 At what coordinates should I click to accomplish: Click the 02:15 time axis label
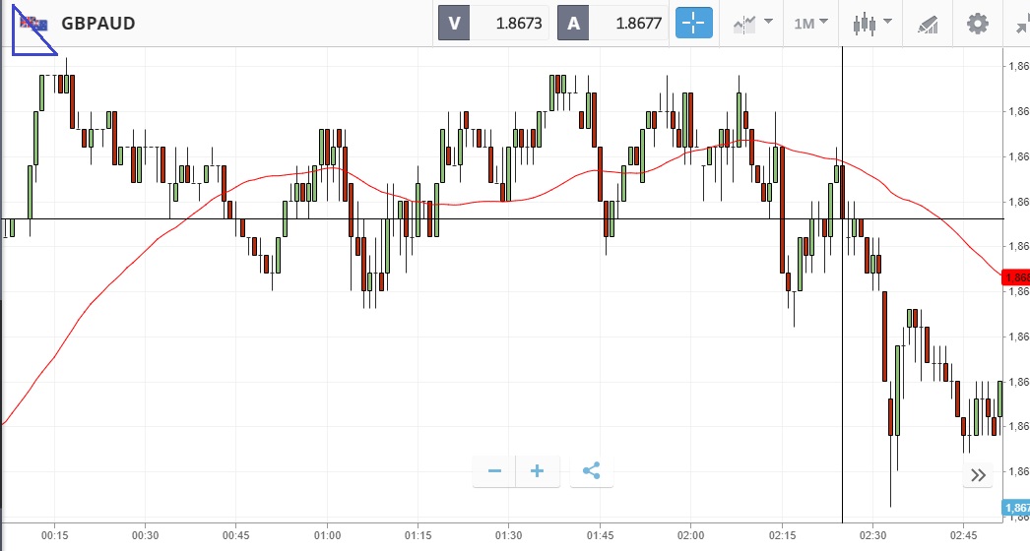coord(782,535)
